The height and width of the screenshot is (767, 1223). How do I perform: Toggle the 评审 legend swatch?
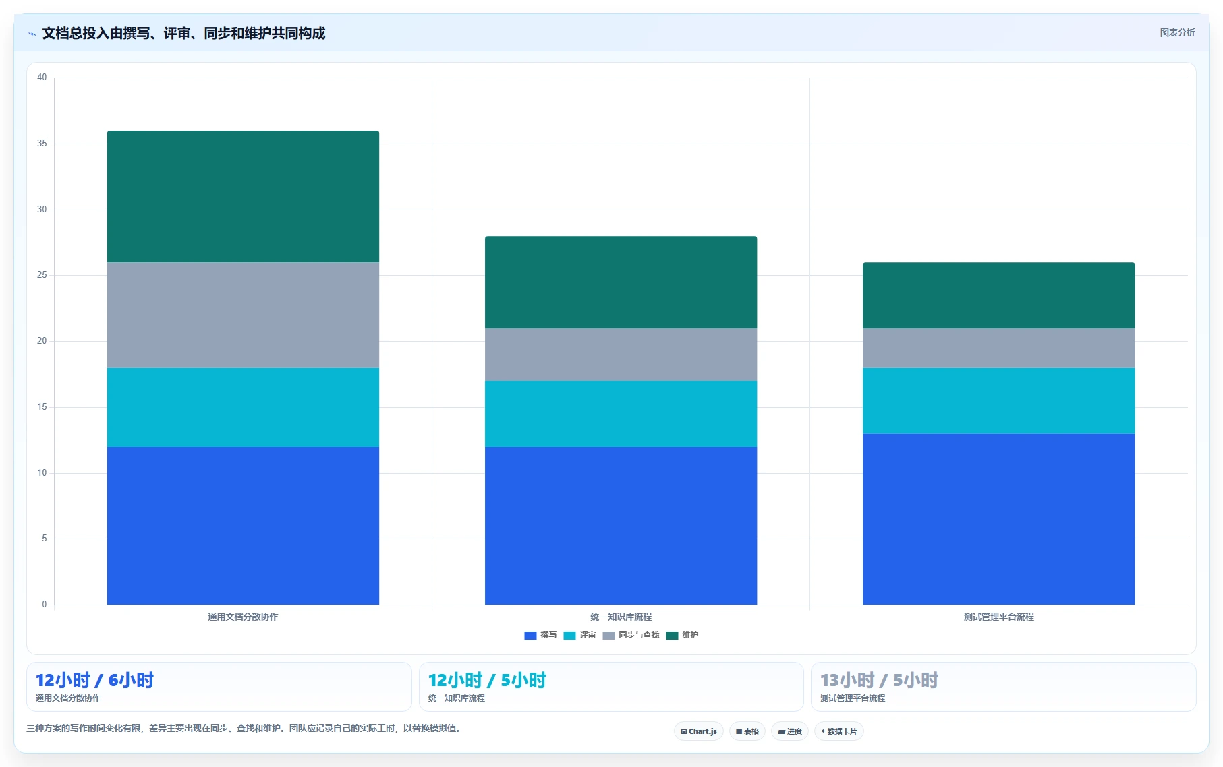(x=569, y=635)
